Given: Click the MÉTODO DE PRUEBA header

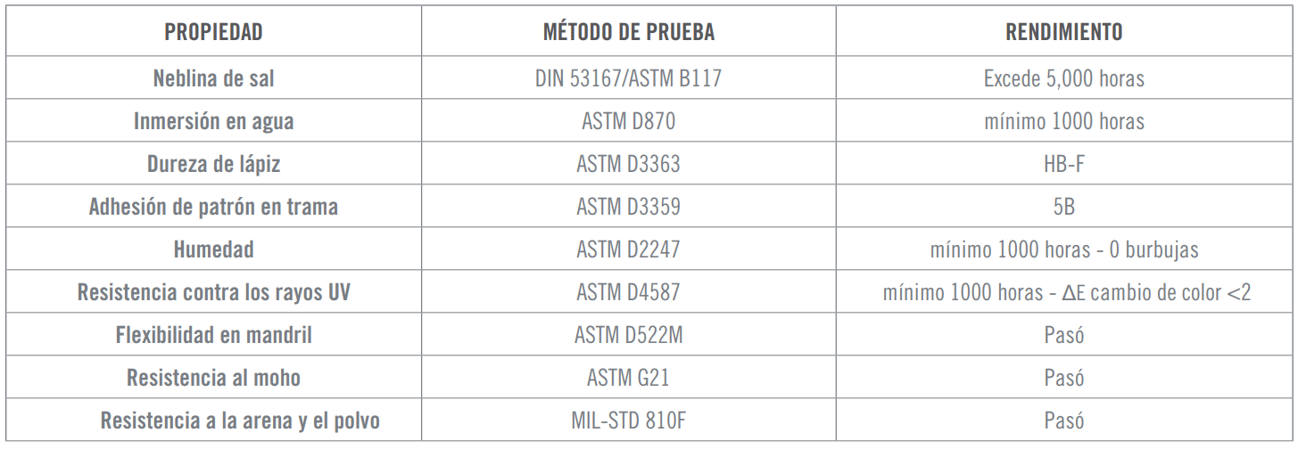Looking at the screenshot, I should tap(628, 32).
